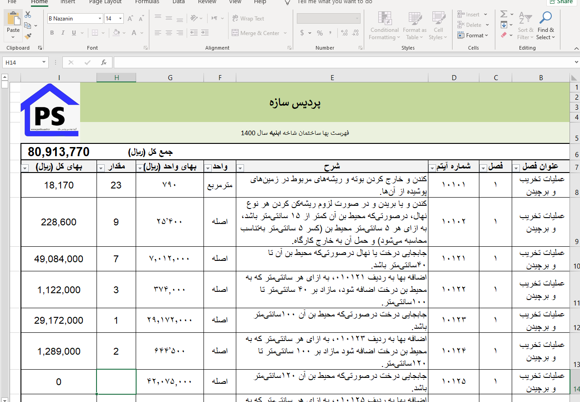Click the AutoSum sigma icon
The width and height of the screenshot is (580, 402).
click(504, 15)
